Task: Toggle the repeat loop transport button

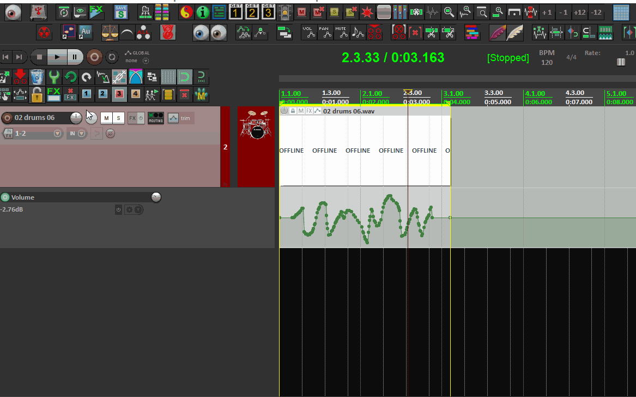Action: [x=112, y=57]
